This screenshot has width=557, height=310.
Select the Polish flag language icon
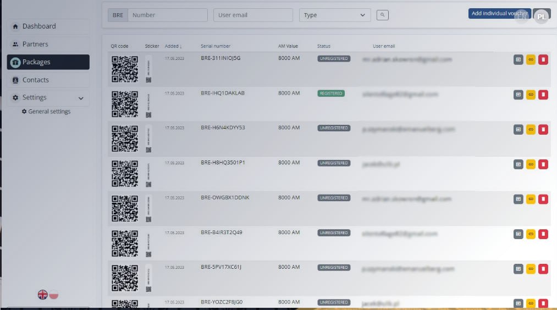click(54, 295)
